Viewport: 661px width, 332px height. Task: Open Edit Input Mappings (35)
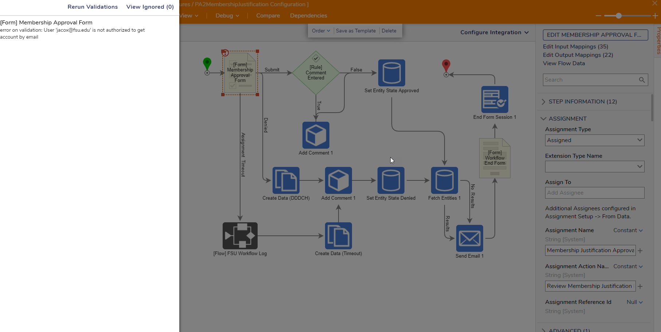[x=575, y=47]
